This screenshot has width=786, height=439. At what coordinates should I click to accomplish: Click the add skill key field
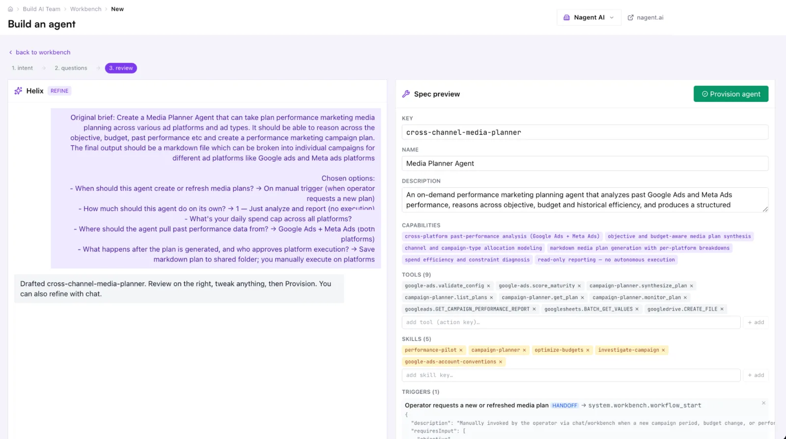571,375
